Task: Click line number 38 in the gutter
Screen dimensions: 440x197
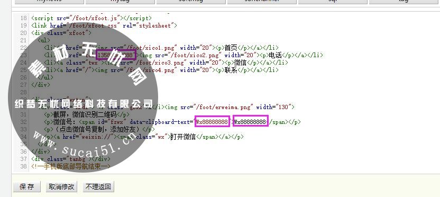Action: click(x=24, y=166)
